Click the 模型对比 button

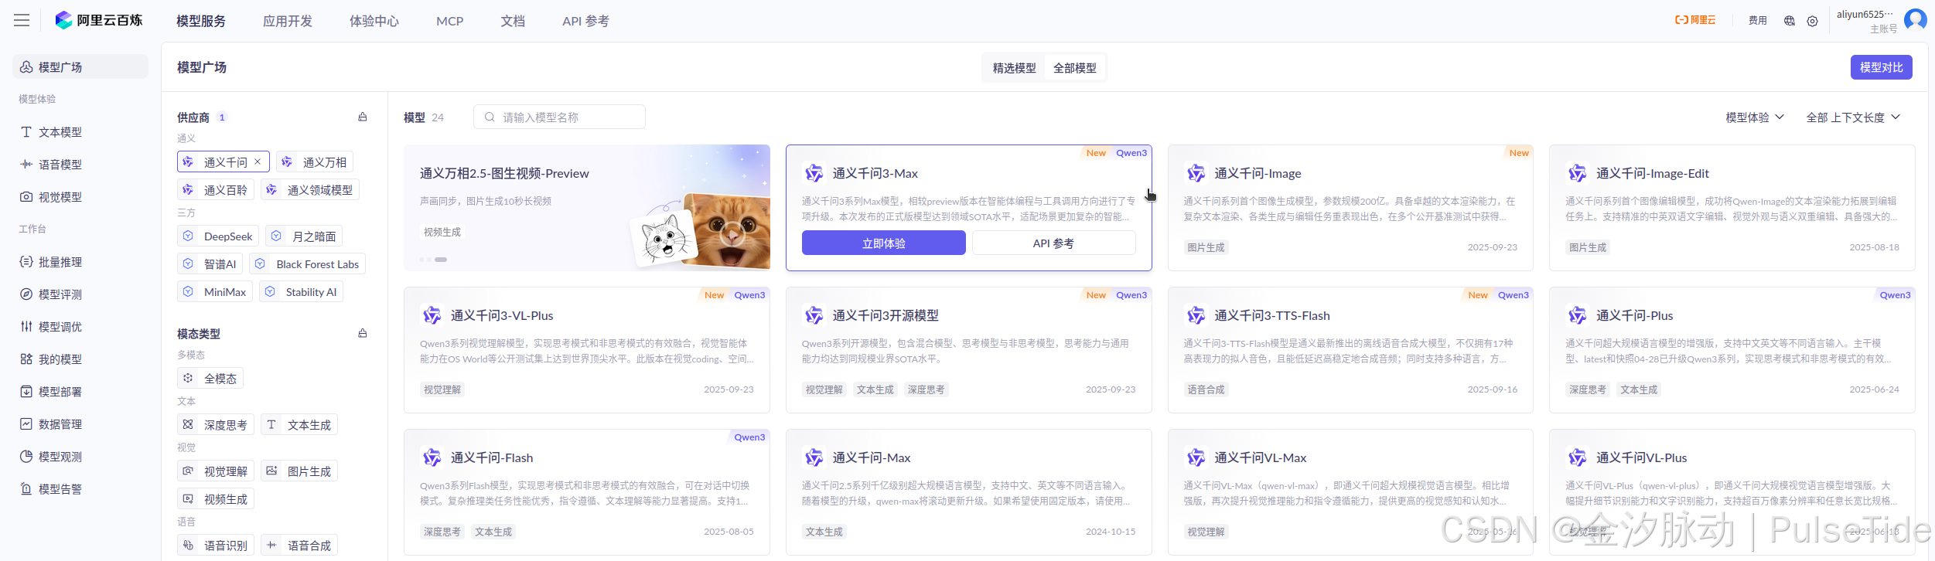point(1882,67)
